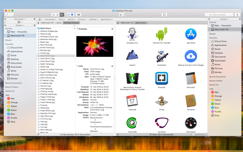Go forward with the right arrow button
The height and width of the screenshot is (152, 243).
click(11, 15)
